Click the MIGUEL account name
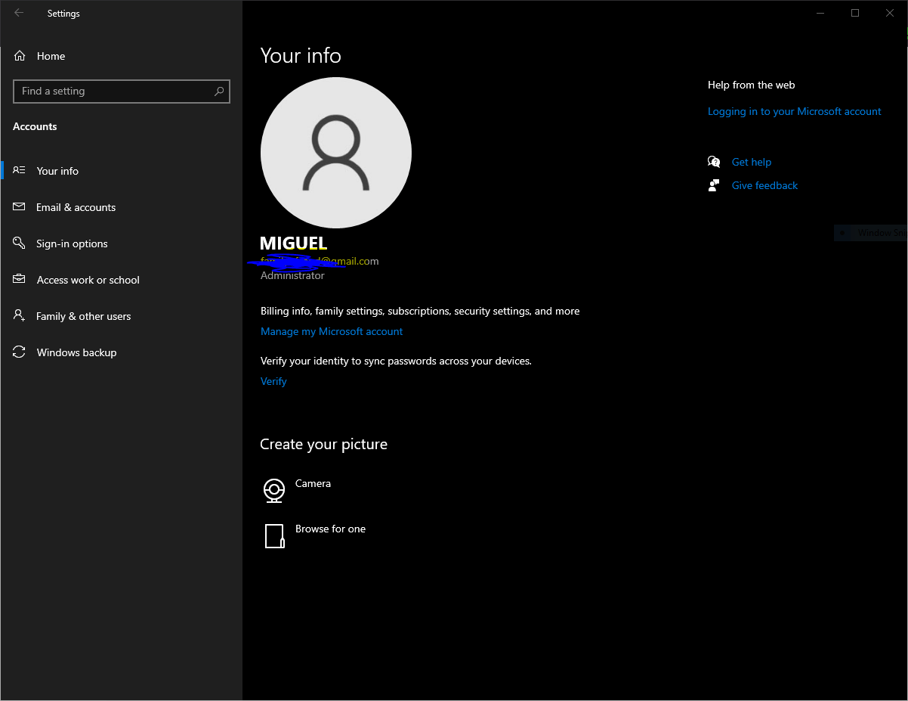This screenshot has height=701, width=908. coord(293,243)
